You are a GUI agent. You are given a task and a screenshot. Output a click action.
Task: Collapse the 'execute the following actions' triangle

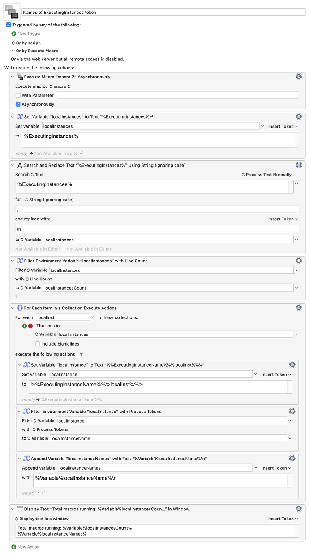(81, 355)
